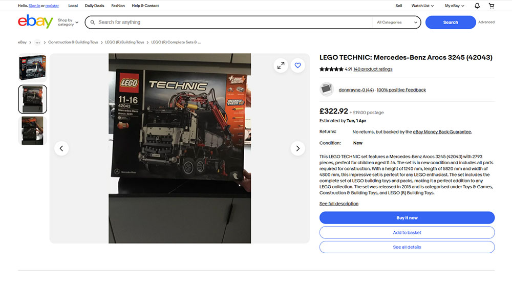The width and height of the screenshot is (512, 286).
Task: Click Add to basket button
Action: [407, 232]
